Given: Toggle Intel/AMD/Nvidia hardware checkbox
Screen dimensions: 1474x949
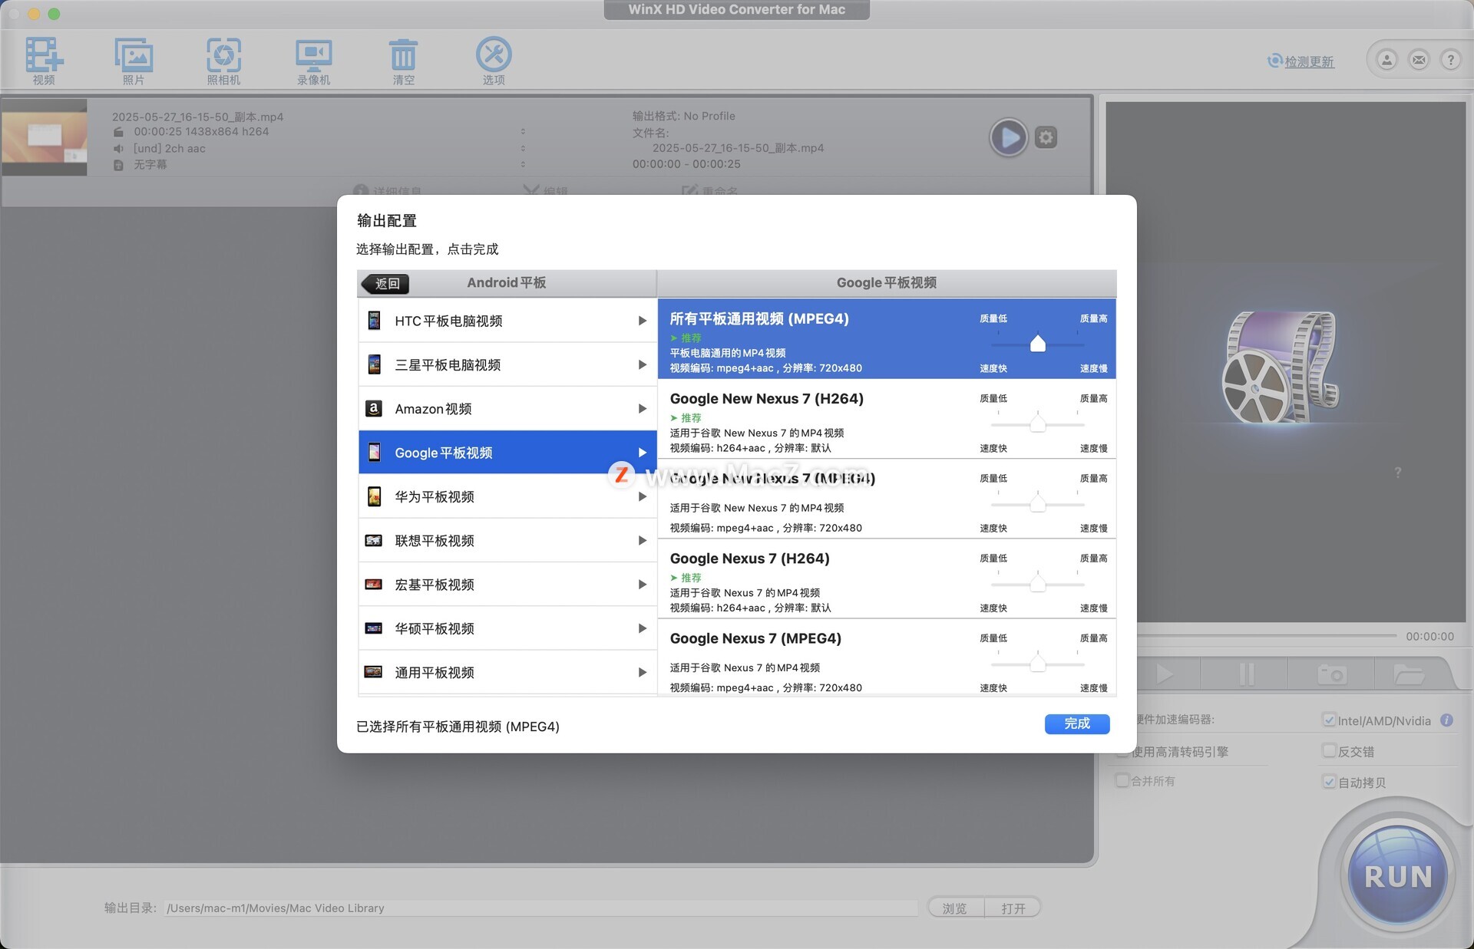Looking at the screenshot, I should point(1329,720).
